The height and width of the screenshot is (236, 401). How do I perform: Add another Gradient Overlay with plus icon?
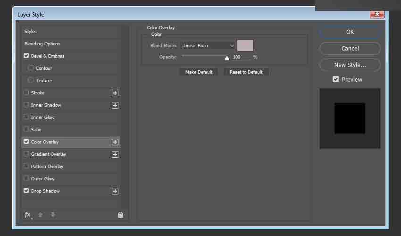[x=115, y=154]
